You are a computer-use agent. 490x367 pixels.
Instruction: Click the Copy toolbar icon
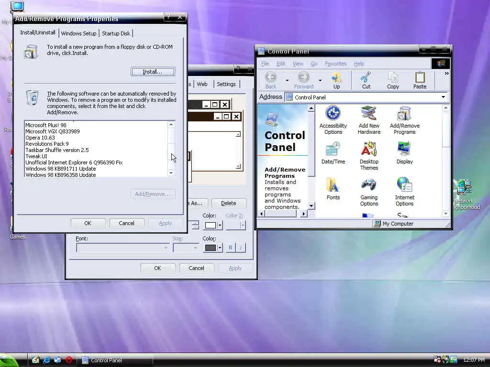[x=393, y=80]
